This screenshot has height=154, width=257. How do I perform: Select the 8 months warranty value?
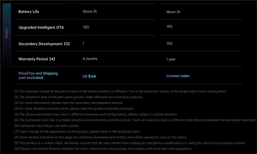(x=90, y=59)
